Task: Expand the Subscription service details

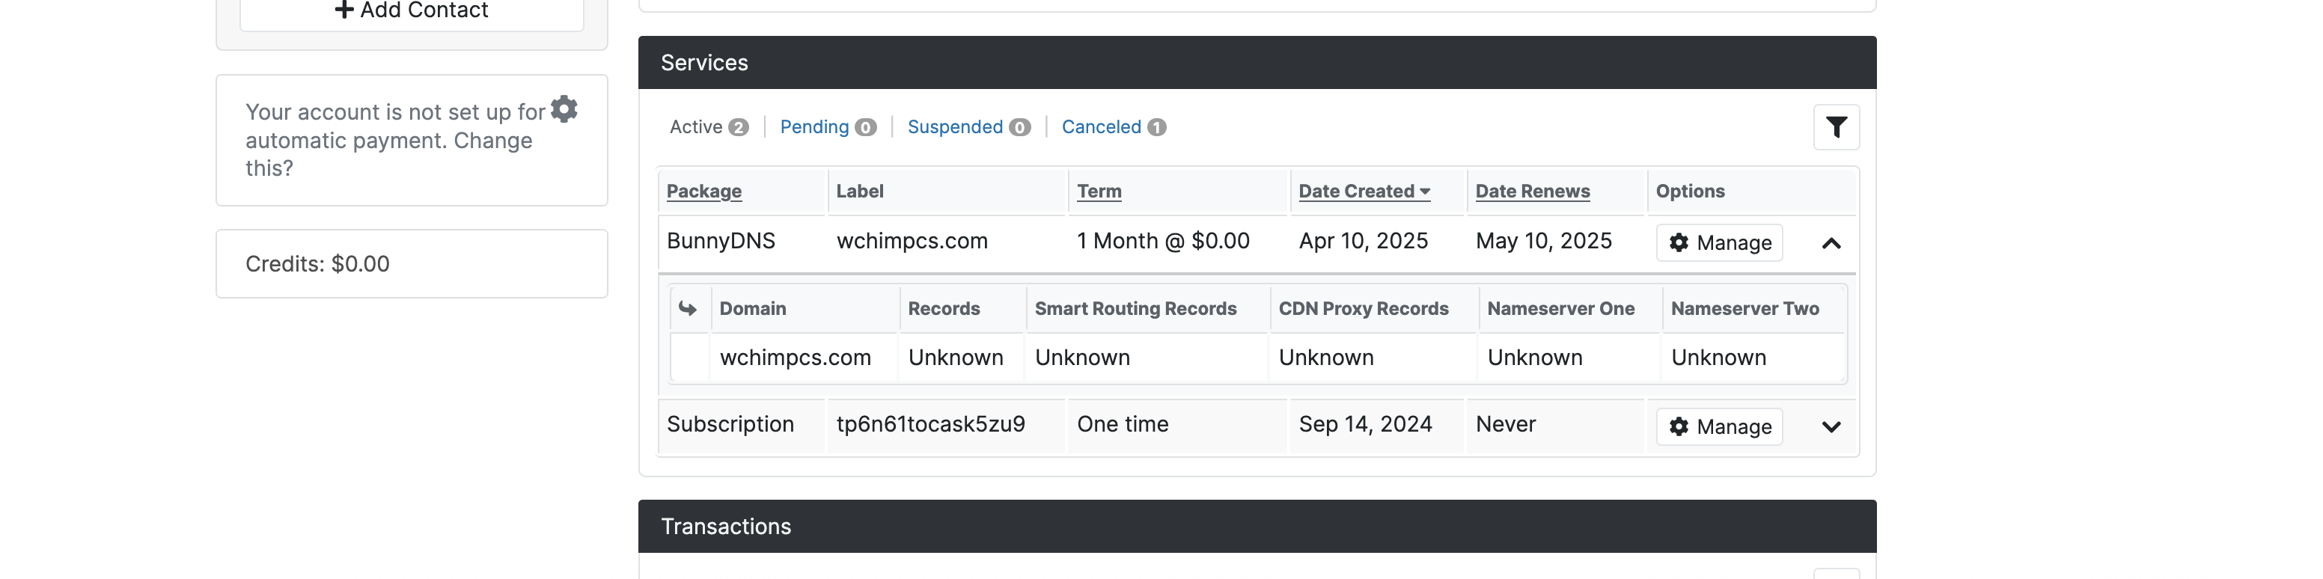Action: pyautogui.click(x=1831, y=427)
